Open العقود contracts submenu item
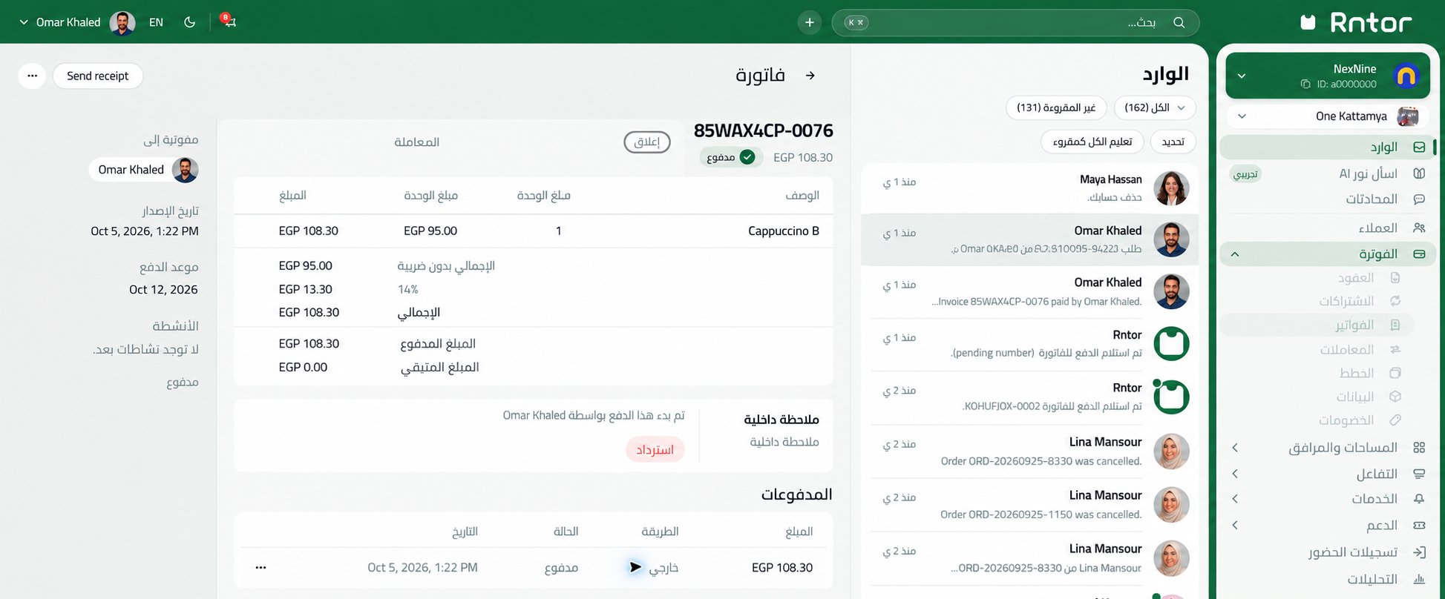The width and height of the screenshot is (1445, 599). (x=1368, y=278)
